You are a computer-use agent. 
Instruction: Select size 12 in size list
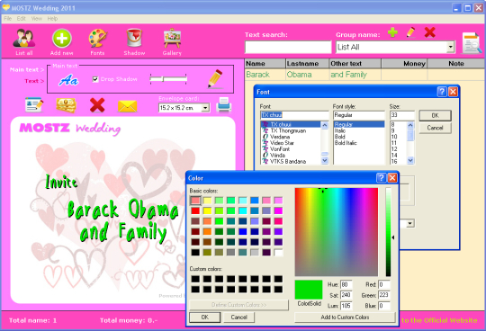(x=394, y=149)
